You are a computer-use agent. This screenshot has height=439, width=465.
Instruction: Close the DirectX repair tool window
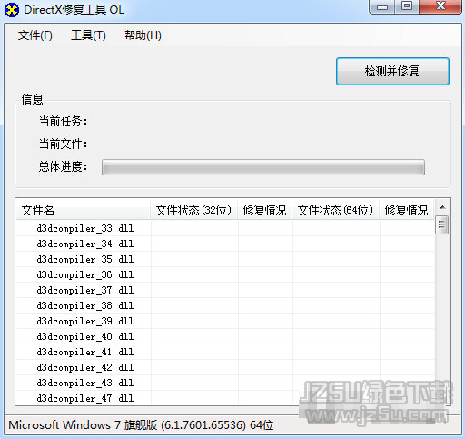(440, 6)
